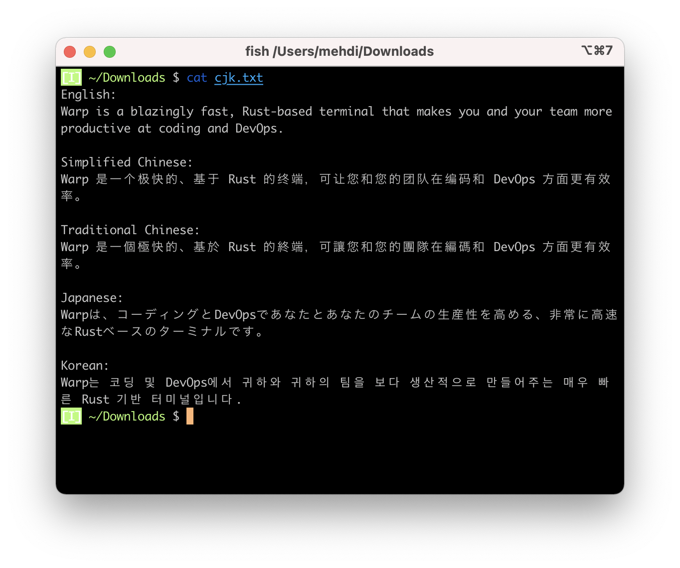Select the [I] indicator on the bottom prompt
Image resolution: width=680 pixels, height=568 pixels.
click(71, 416)
